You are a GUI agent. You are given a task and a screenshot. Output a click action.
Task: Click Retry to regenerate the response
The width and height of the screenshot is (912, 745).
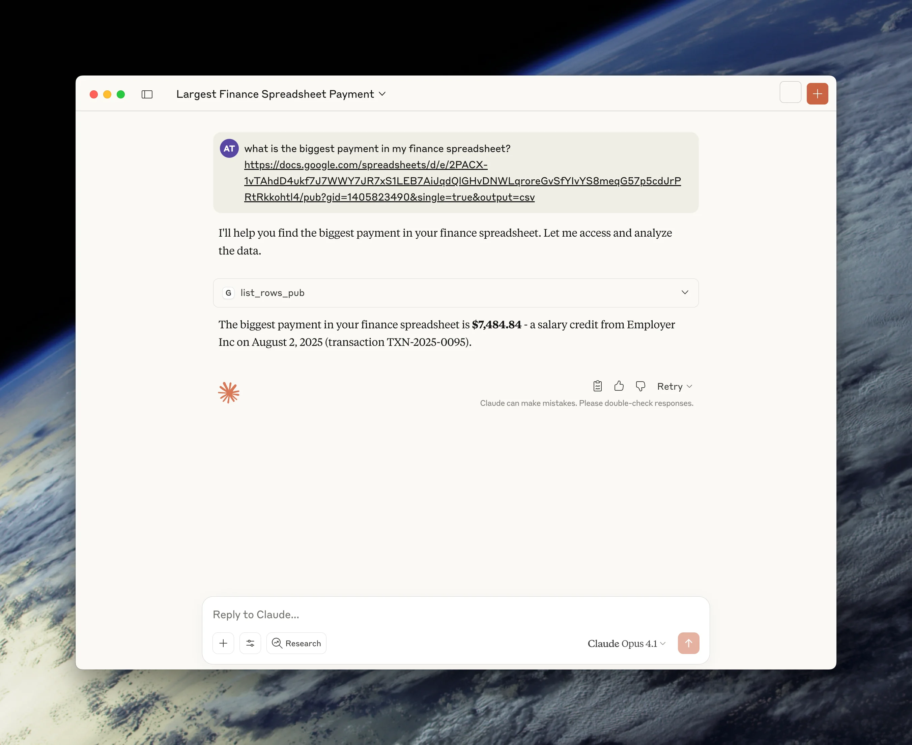(670, 386)
